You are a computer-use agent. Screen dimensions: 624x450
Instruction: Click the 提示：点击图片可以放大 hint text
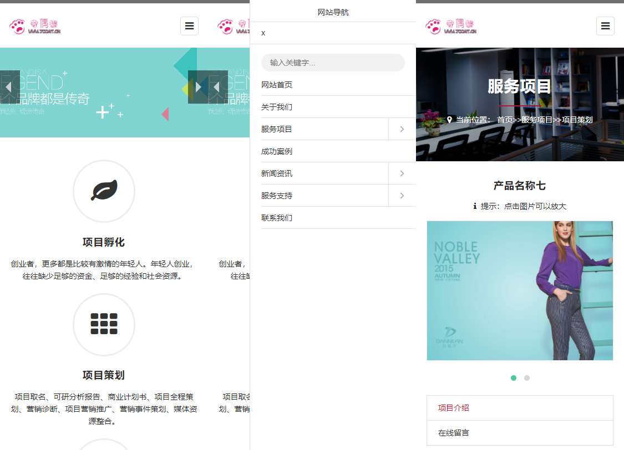tap(523, 206)
